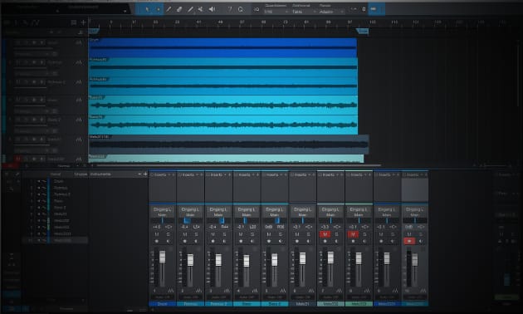The image size is (523, 314).
Task: Enable monitor speaker on Bass 2 mixer channel
Action: 281,241
